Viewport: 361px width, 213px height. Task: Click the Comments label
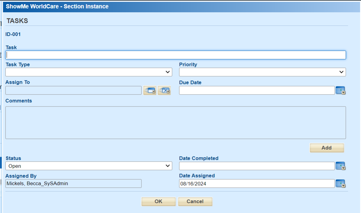pos(19,101)
